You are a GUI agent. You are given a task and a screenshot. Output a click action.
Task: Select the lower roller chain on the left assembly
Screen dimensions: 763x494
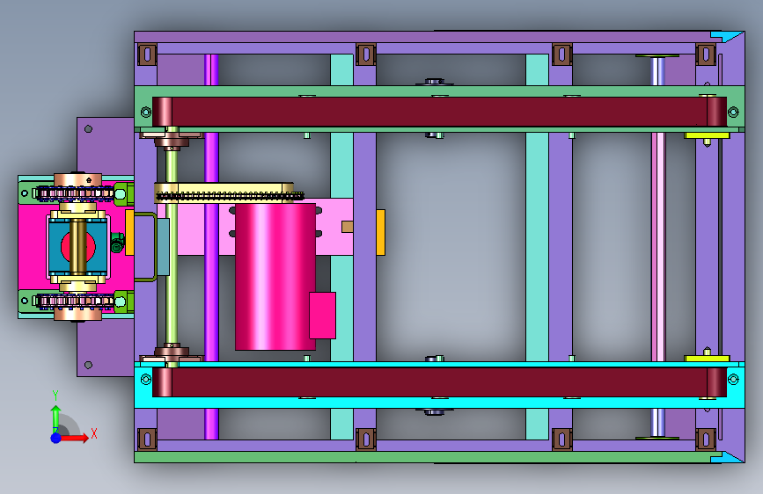click(76, 301)
